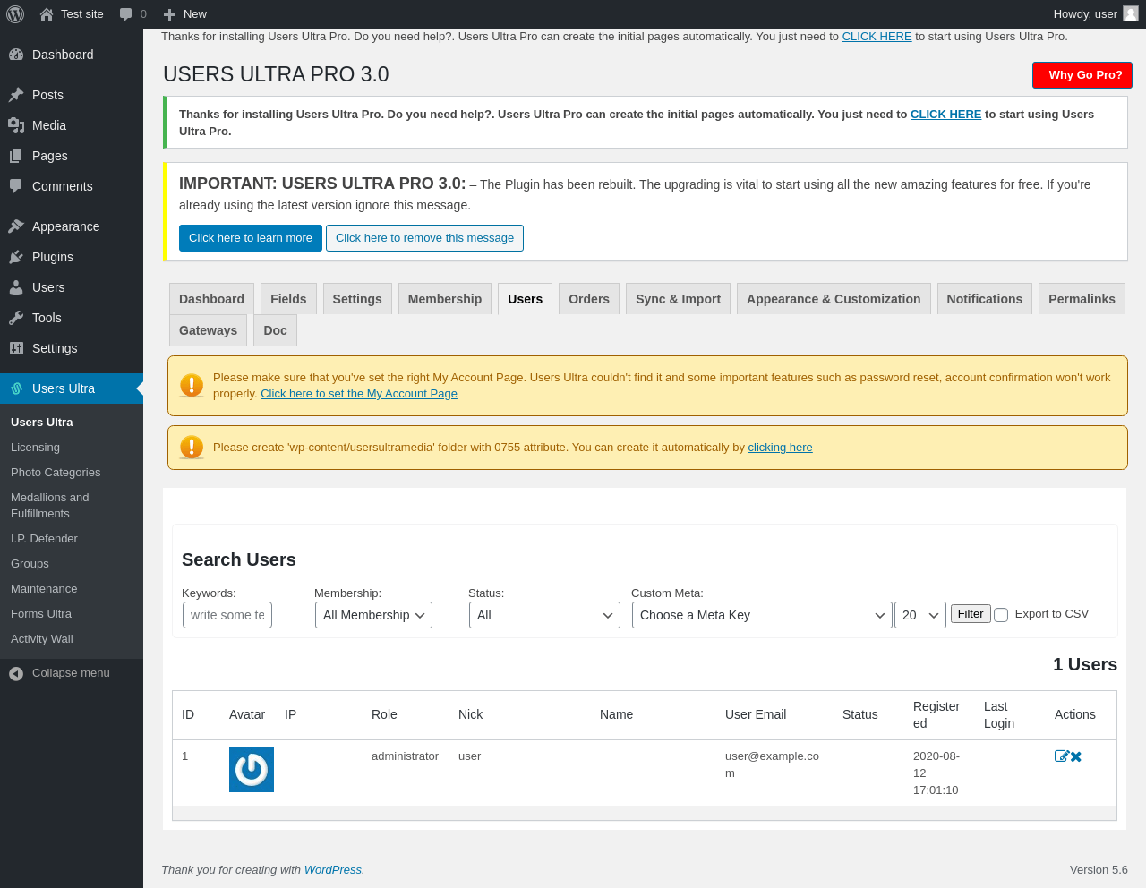Open the Appearance & Customization tab
This screenshot has height=888, width=1146.
click(834, 299)
